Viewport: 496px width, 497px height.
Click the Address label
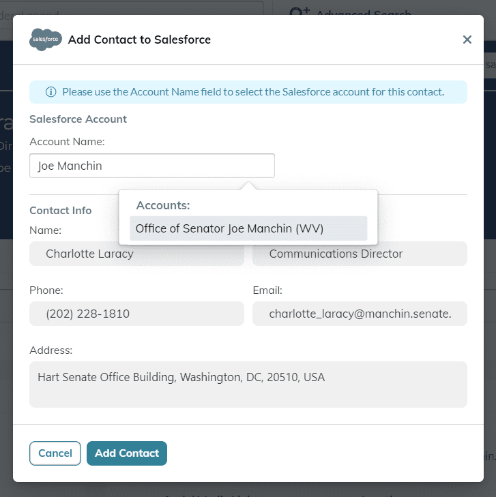tap(51, 350)
